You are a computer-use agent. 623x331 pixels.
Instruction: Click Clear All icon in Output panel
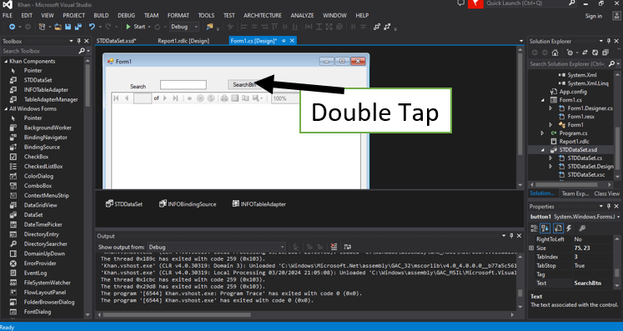coord(334,247)
